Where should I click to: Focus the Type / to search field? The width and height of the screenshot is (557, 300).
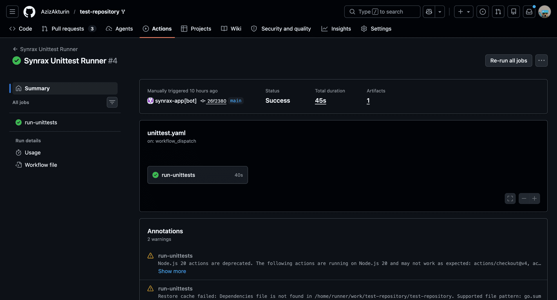point(382,12)
